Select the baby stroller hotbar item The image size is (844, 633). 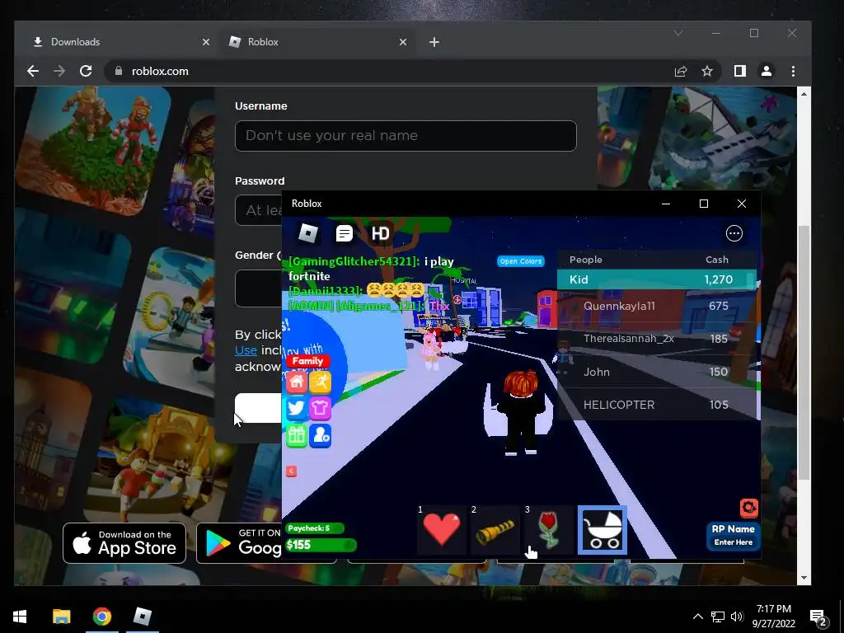603,530
